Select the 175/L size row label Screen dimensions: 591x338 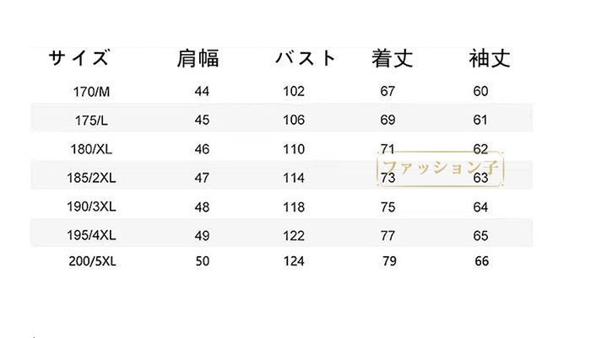(91, 121)
